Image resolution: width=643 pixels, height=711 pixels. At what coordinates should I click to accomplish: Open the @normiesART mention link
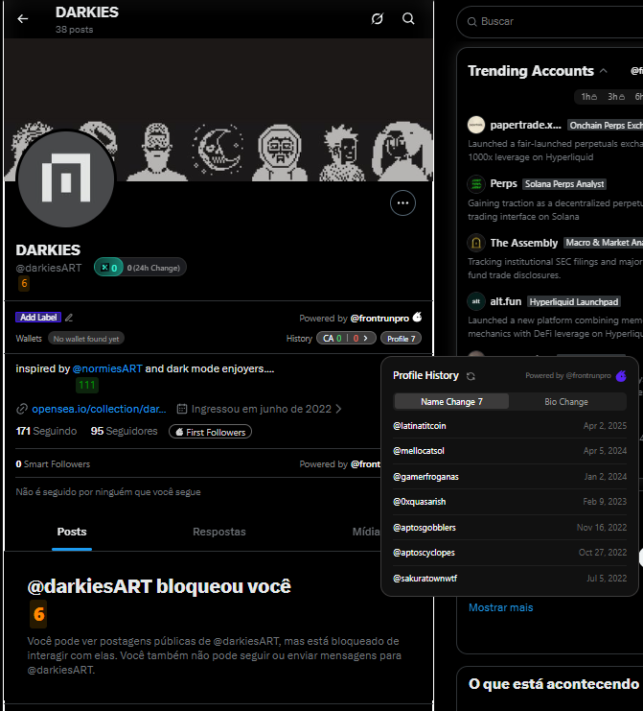point(107,368)
